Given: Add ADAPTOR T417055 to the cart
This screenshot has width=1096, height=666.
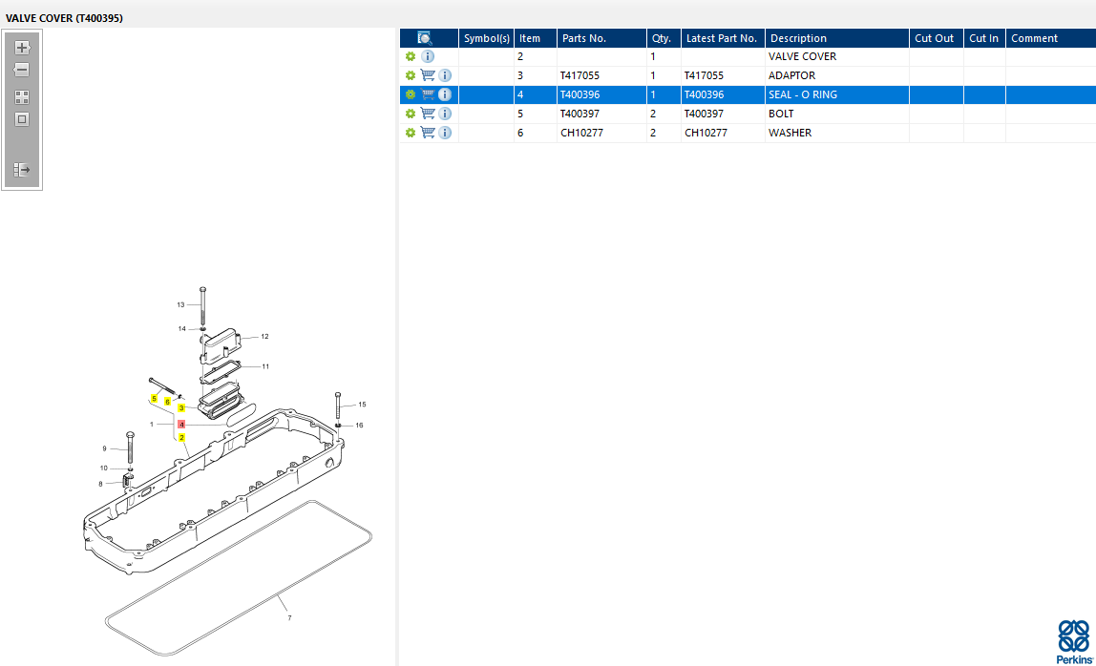Looking at the screenshot, I should 428,75.
